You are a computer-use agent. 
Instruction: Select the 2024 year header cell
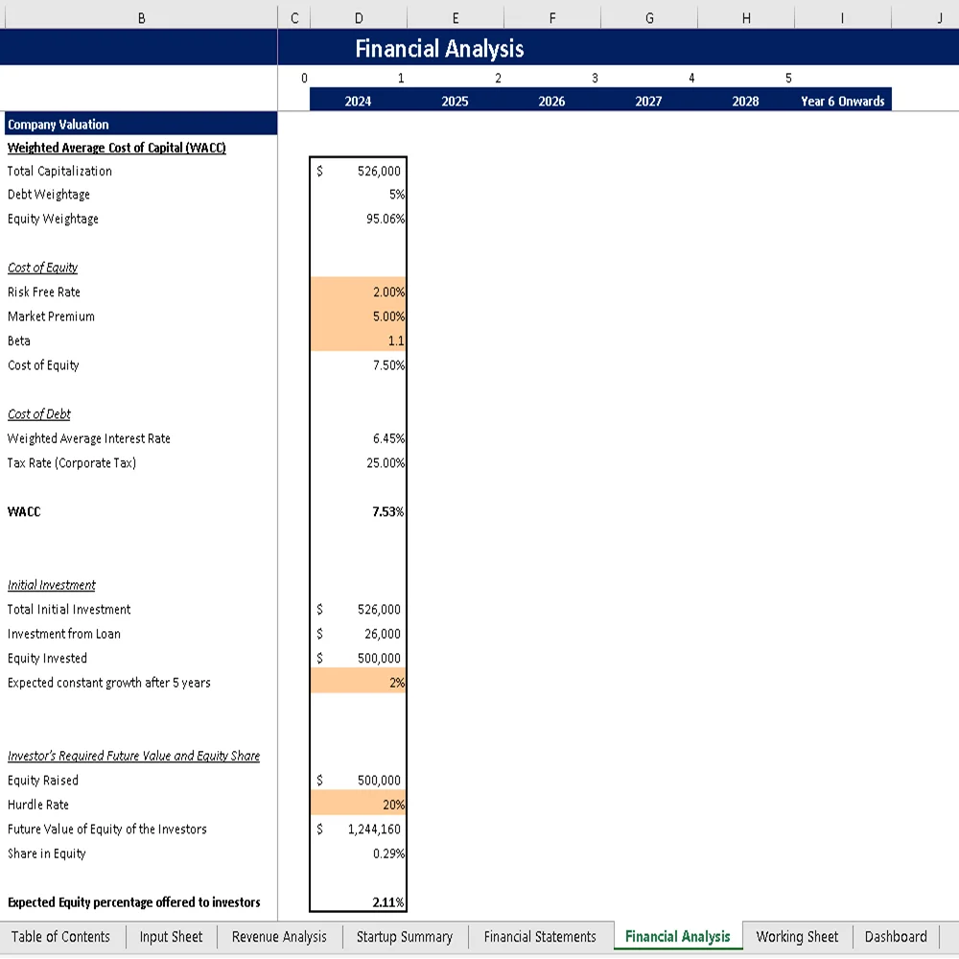(358, 100)
